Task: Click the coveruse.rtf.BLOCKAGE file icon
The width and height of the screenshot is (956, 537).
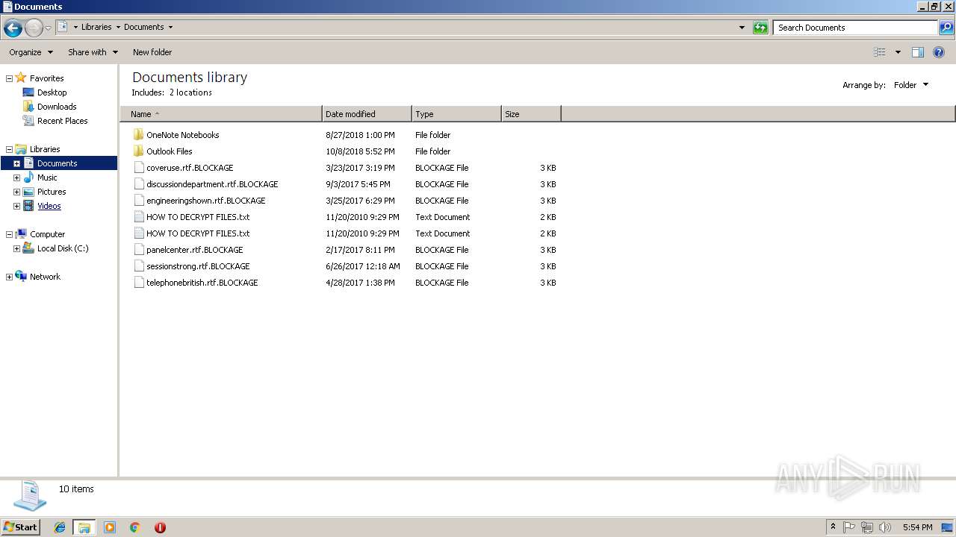Action: coord(139,168)
